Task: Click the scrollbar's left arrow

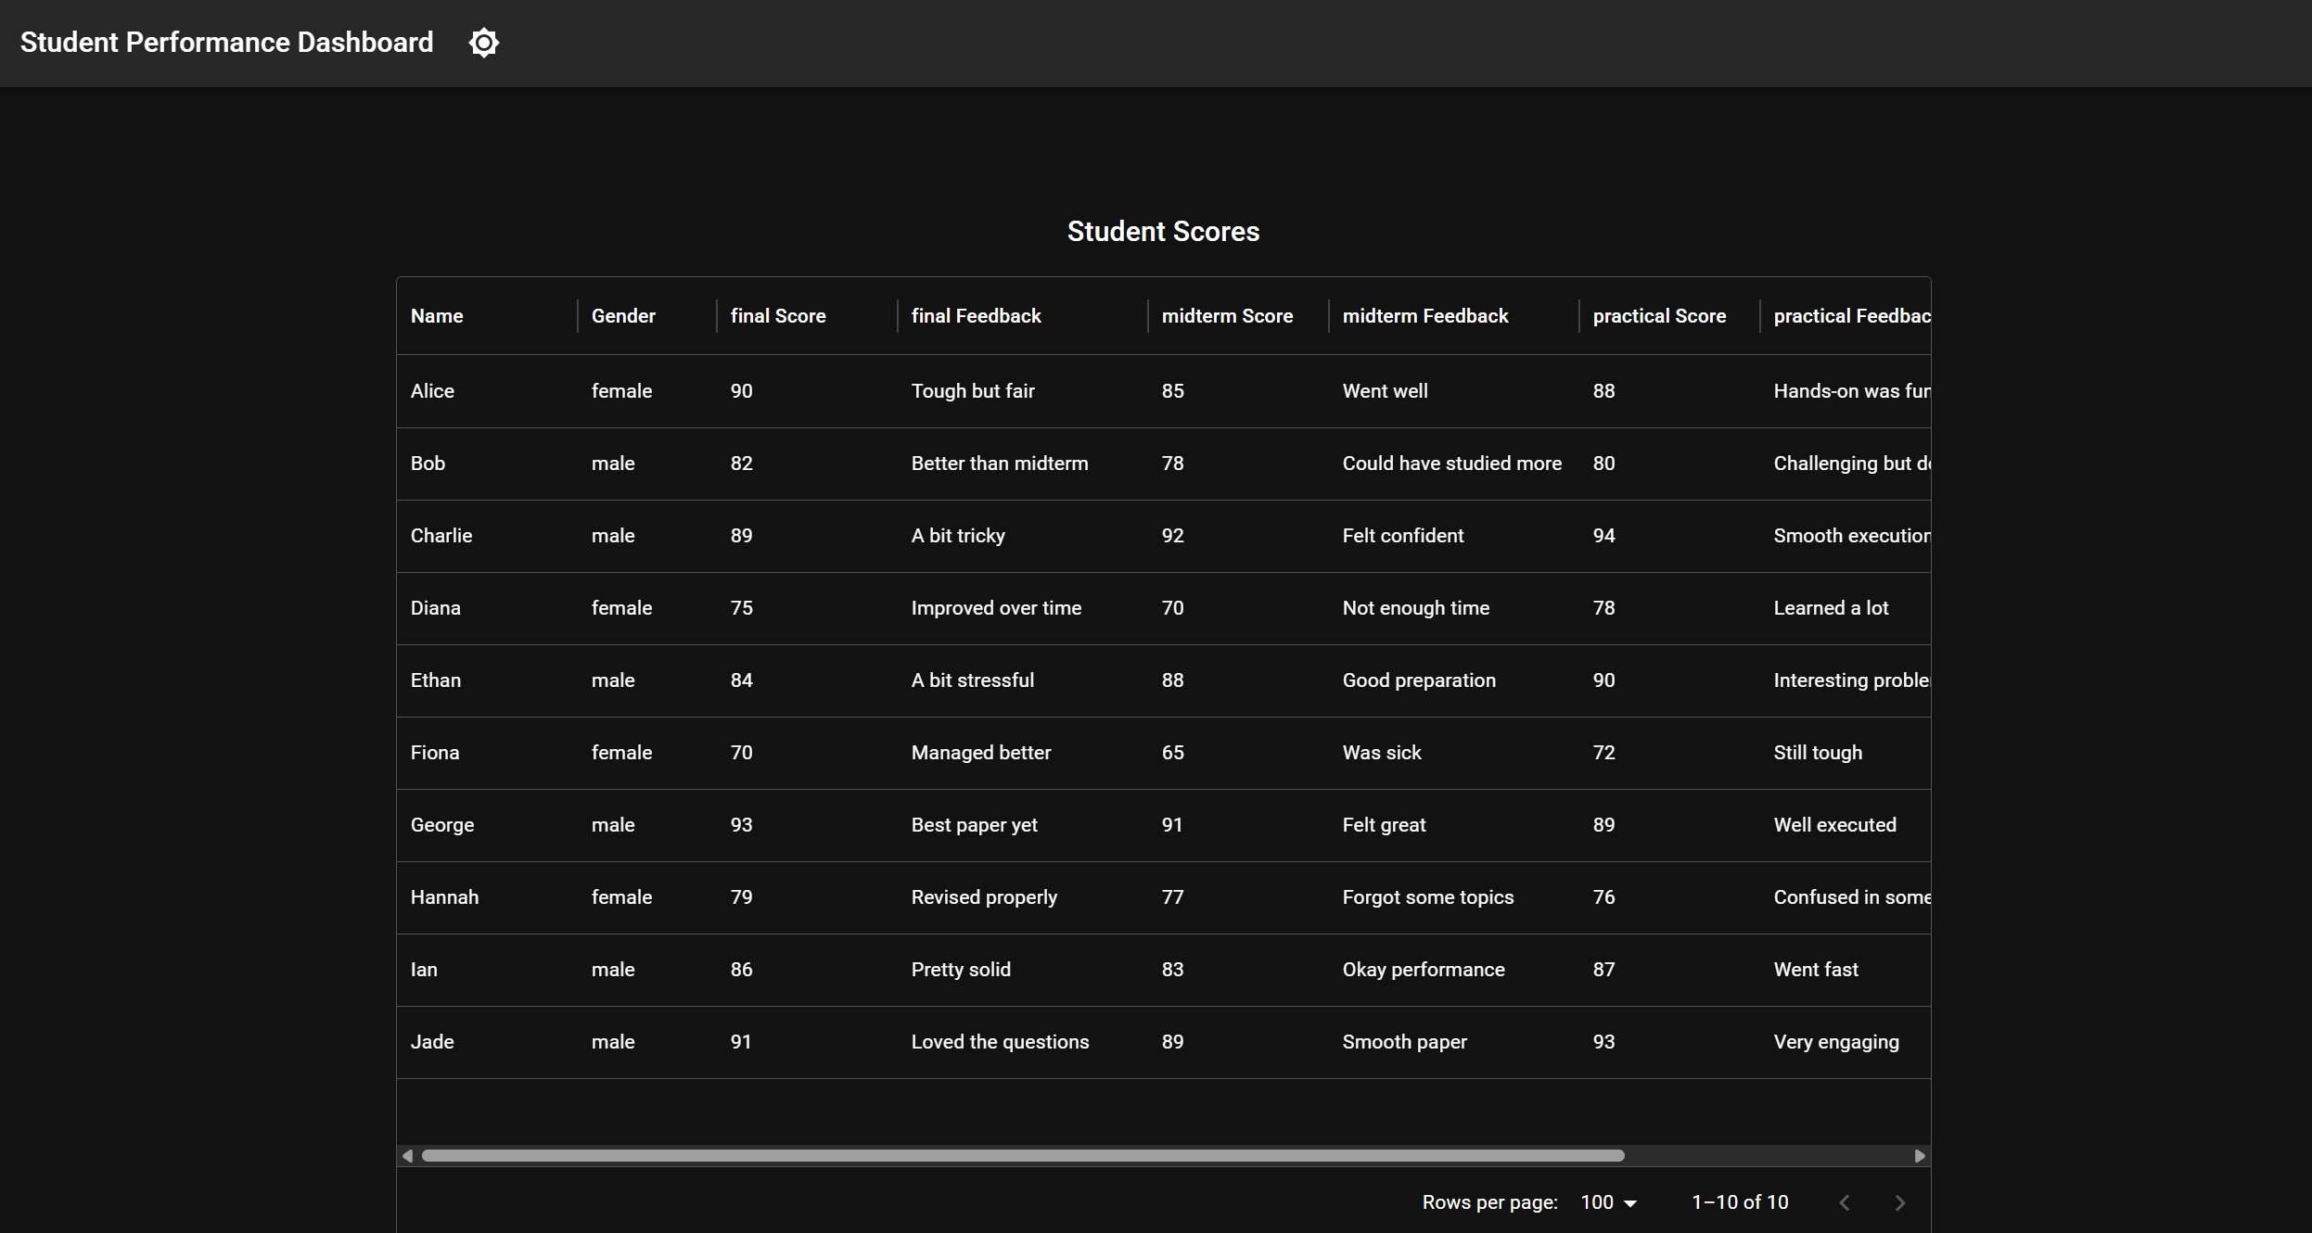Action: [407, 1156]
